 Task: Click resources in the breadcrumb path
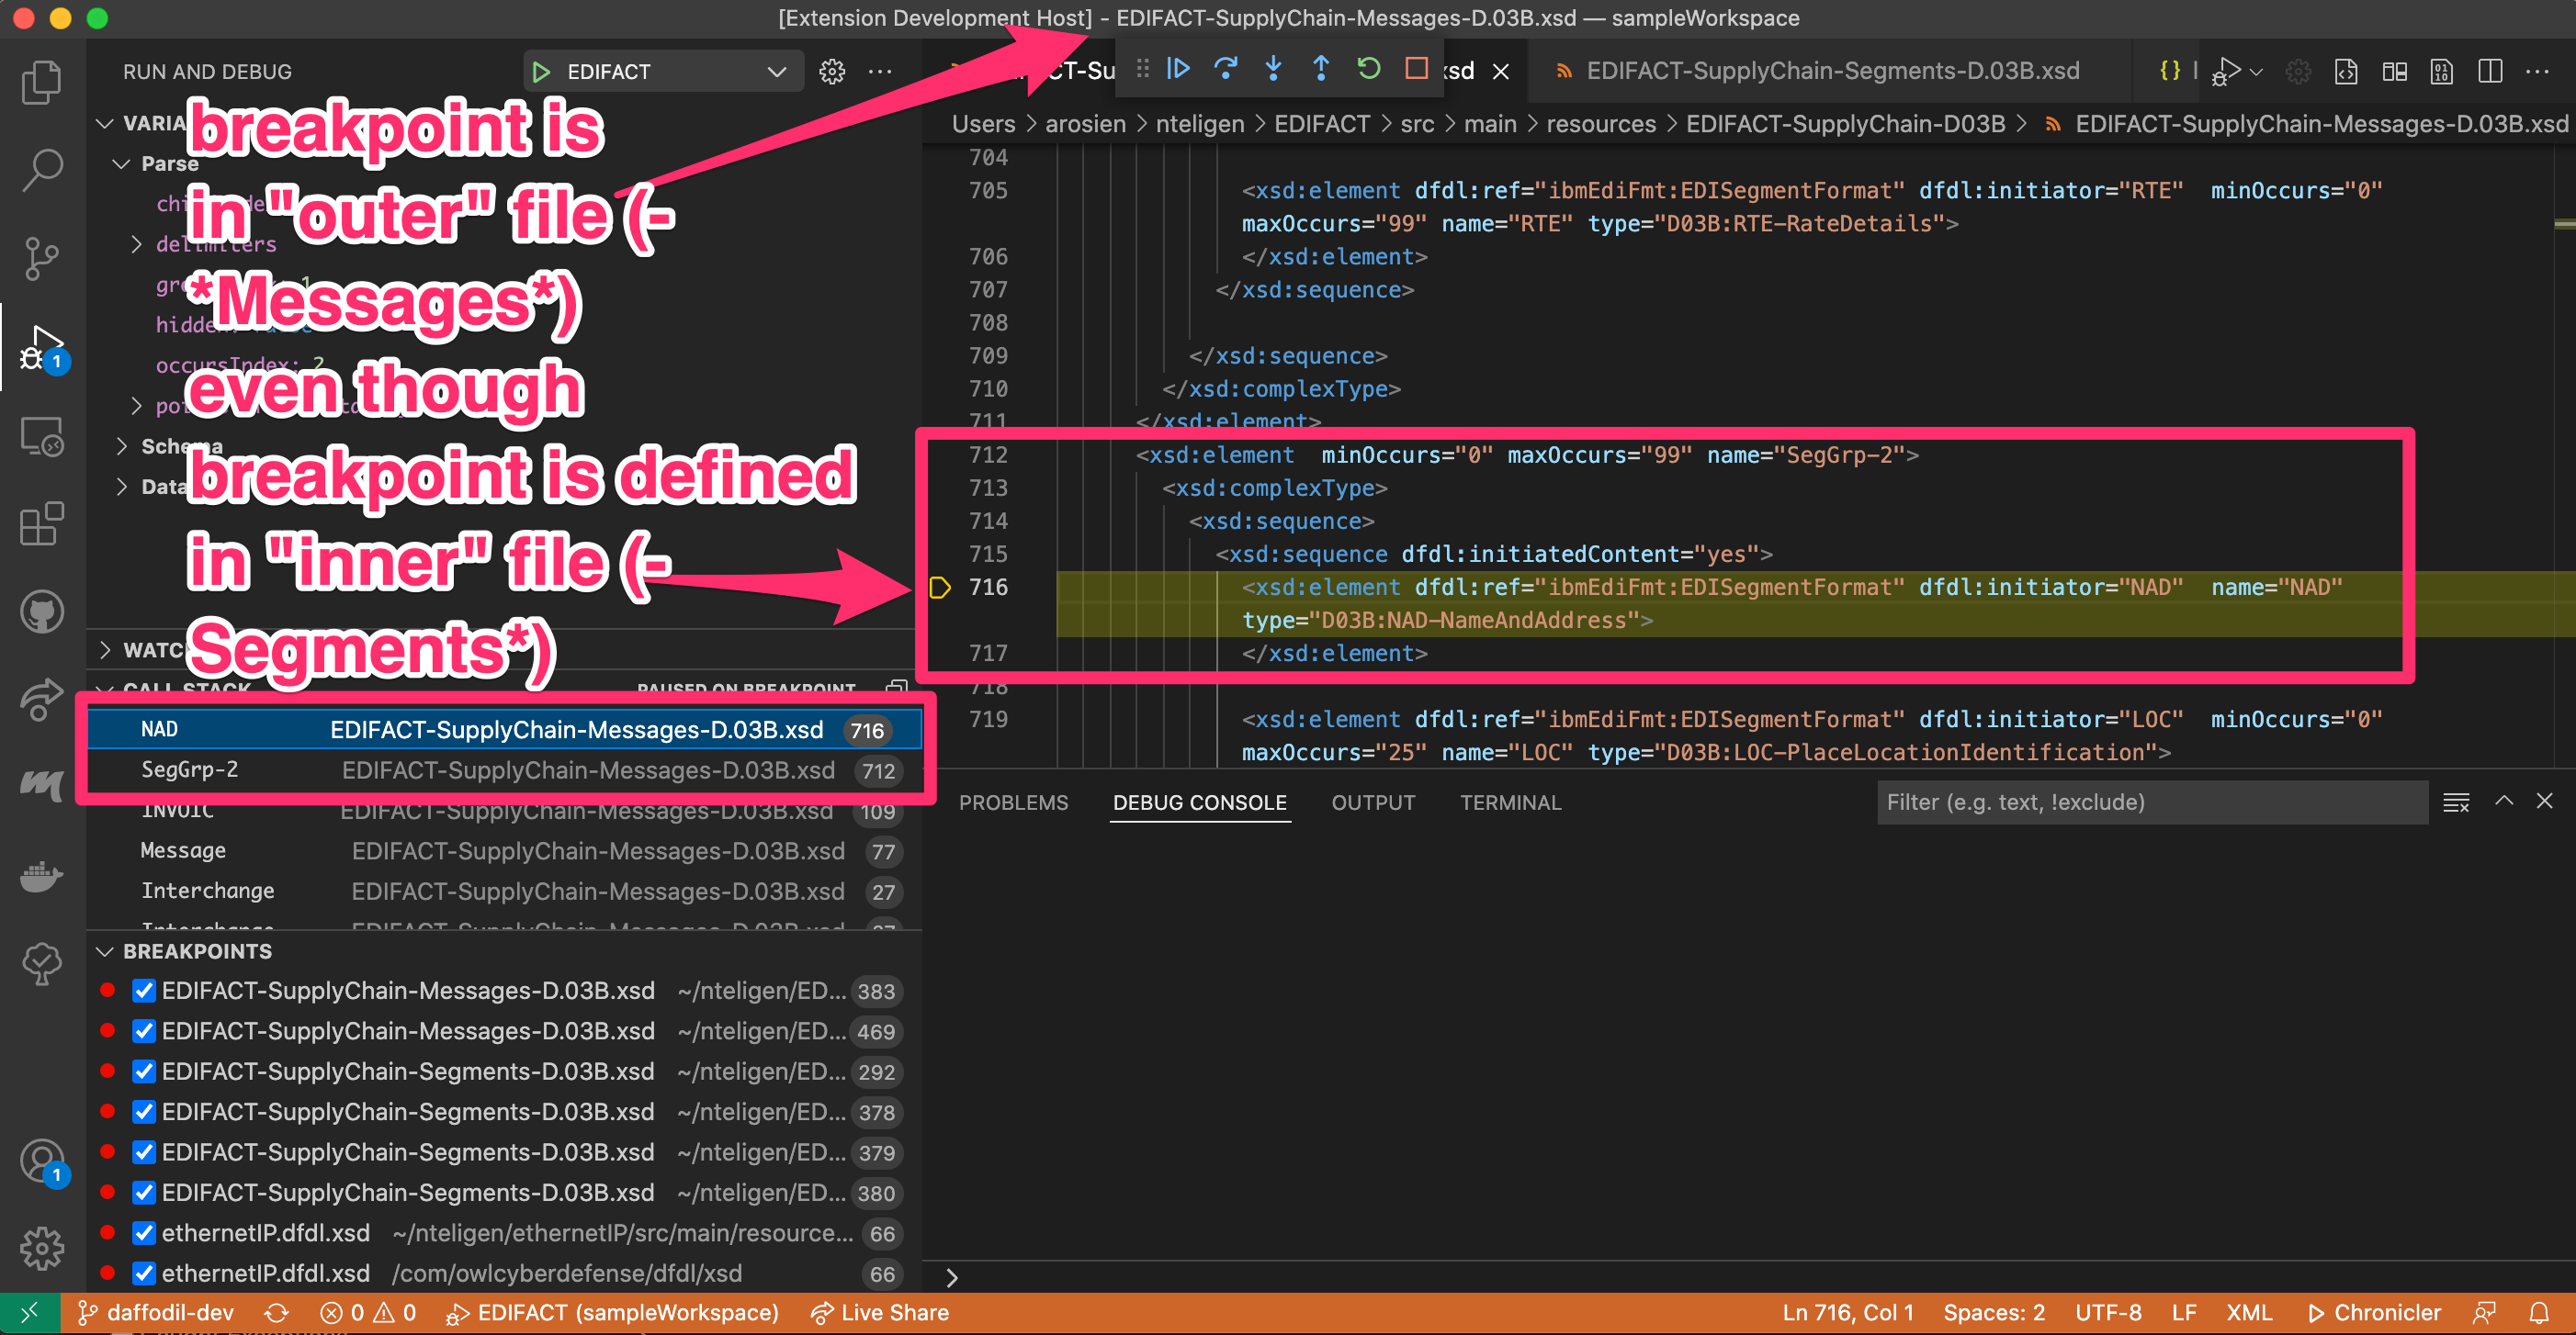pyautogui.click(x=1600, y=123)
